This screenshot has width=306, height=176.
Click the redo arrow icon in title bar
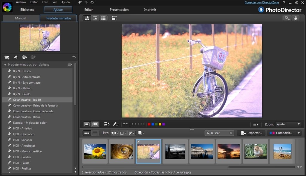point(86,2)
